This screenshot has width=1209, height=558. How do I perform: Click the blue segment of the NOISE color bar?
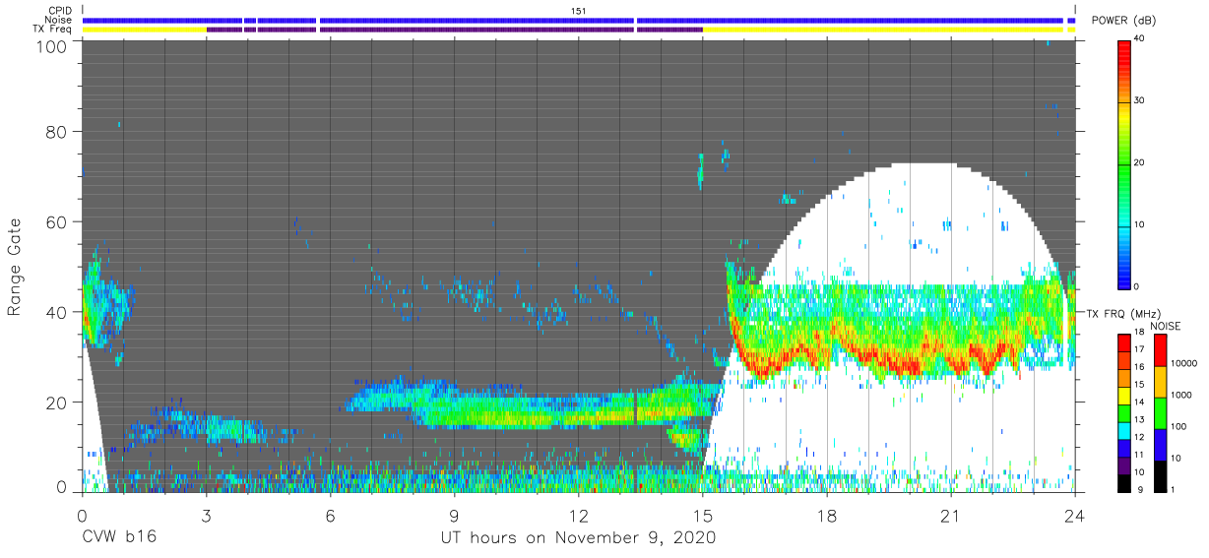[1160, 444]
